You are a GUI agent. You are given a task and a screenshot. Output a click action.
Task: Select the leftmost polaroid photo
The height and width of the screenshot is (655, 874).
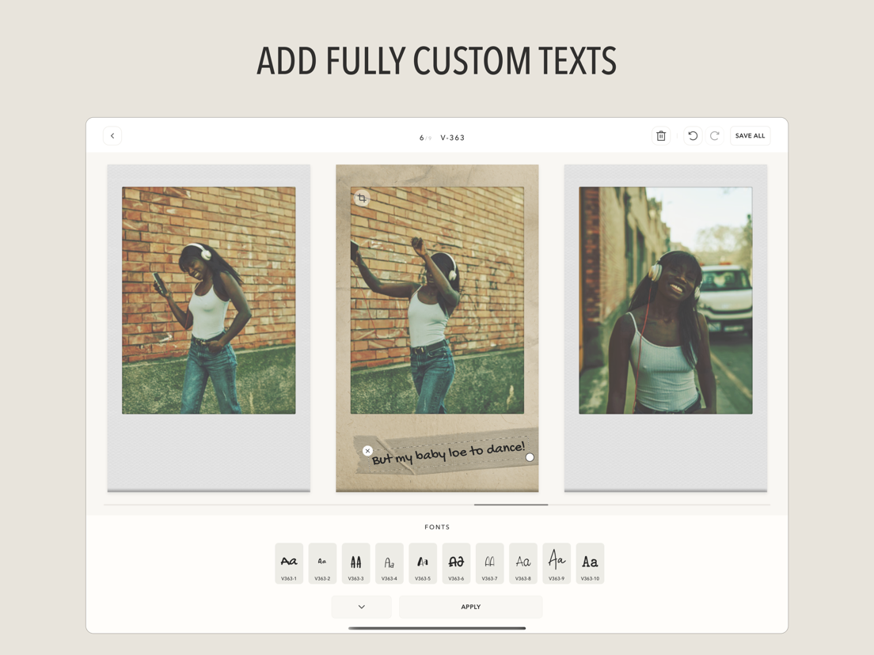[208, 327]
